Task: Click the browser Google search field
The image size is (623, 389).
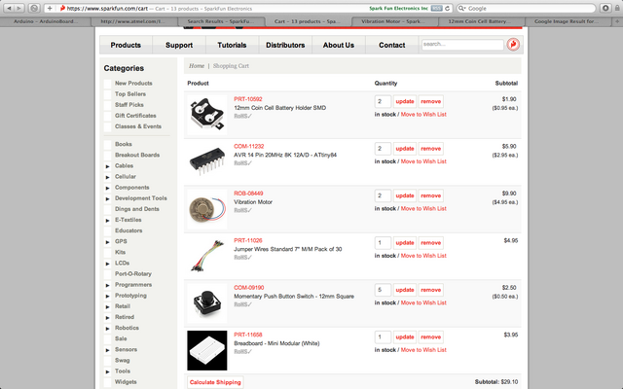Action: click(x=526, y=9)
